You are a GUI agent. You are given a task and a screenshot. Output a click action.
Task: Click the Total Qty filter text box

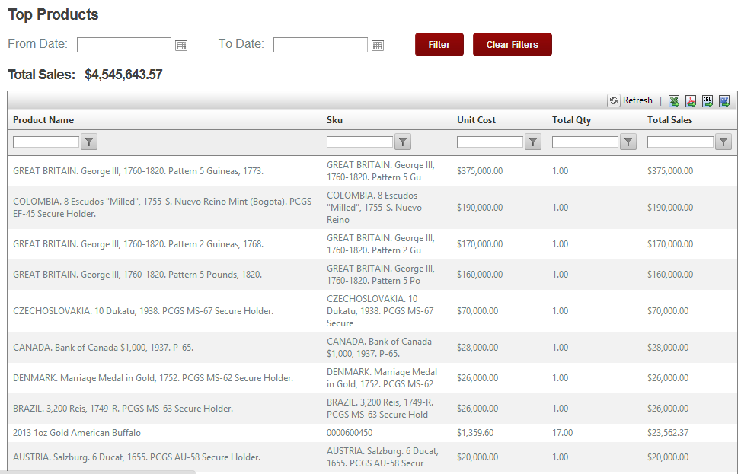(585, 142)
